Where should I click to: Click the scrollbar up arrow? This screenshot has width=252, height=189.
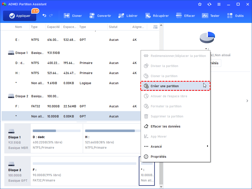pyautogui.click(x=161, y=25)
